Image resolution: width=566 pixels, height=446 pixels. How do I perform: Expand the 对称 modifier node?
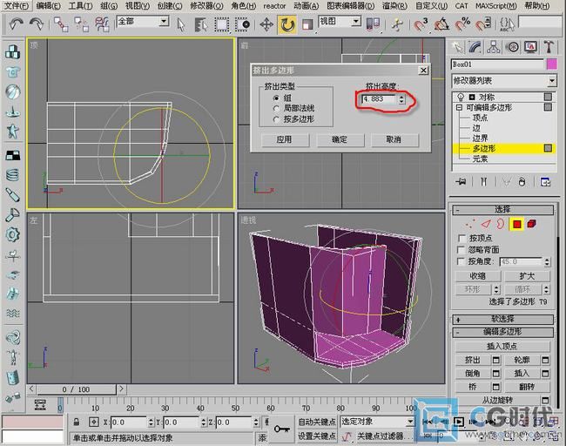472,98
